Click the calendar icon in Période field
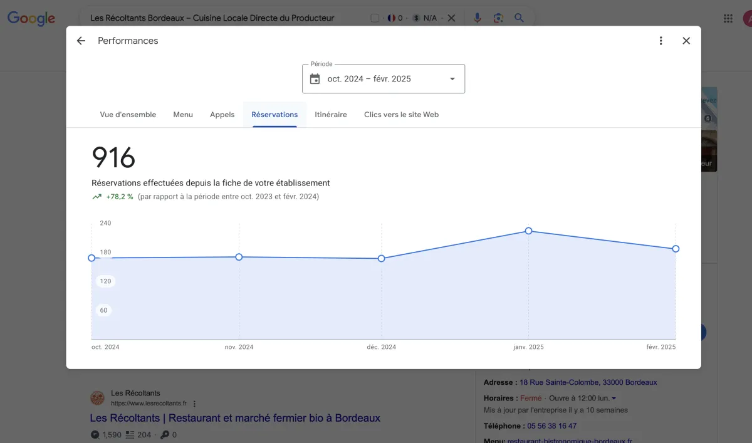 click(x=315, y=79)
